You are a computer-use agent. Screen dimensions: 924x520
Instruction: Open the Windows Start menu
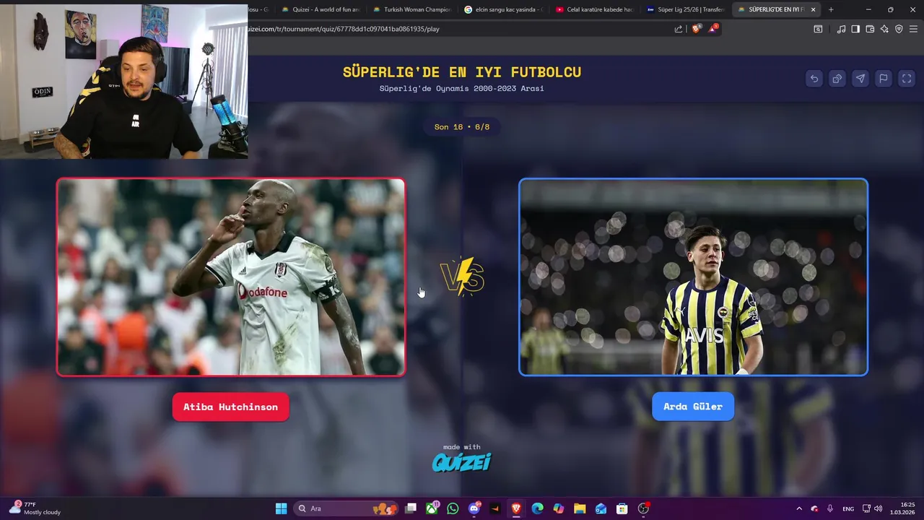tap(281, 508)
